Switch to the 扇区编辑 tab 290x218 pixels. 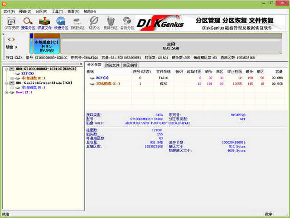coord(130,65)
